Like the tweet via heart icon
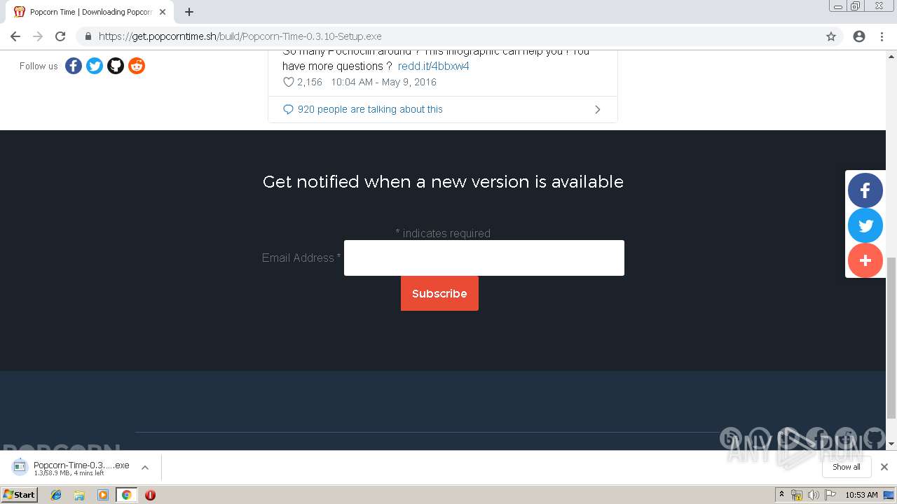This screenshot has width=897, height=504. [x=288, y=82]
